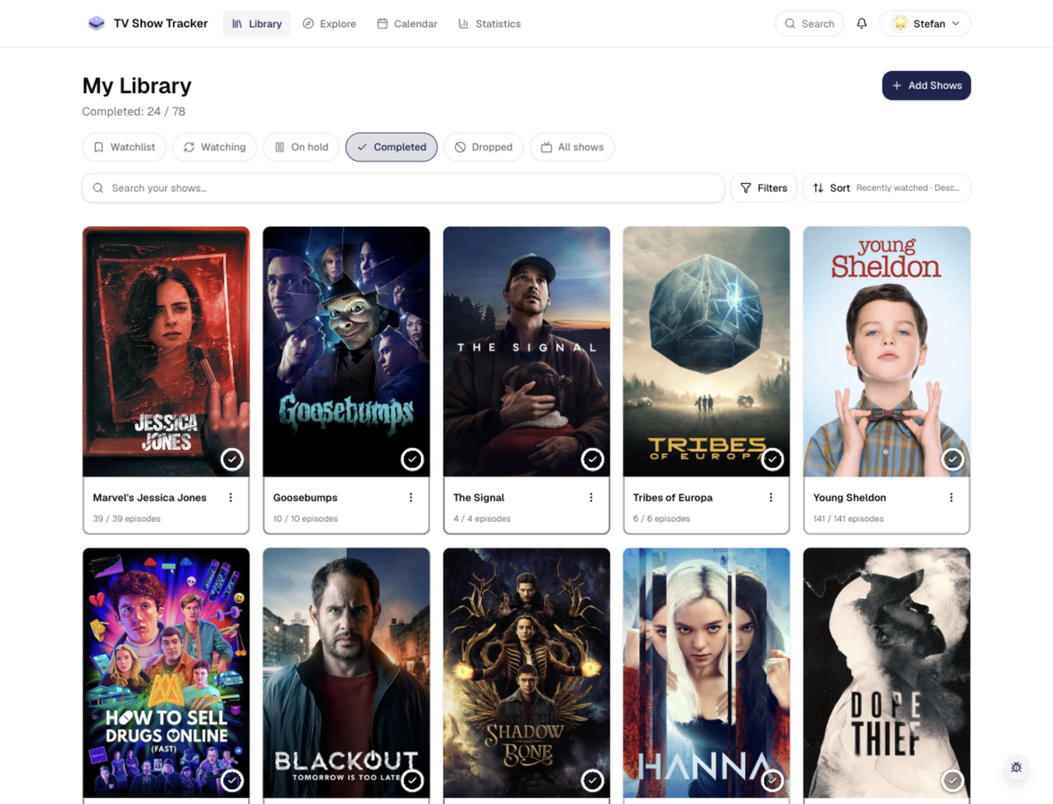Show the Watching list
The width and height of the screenshot is (1053, 804).
(x=214, y=147)
